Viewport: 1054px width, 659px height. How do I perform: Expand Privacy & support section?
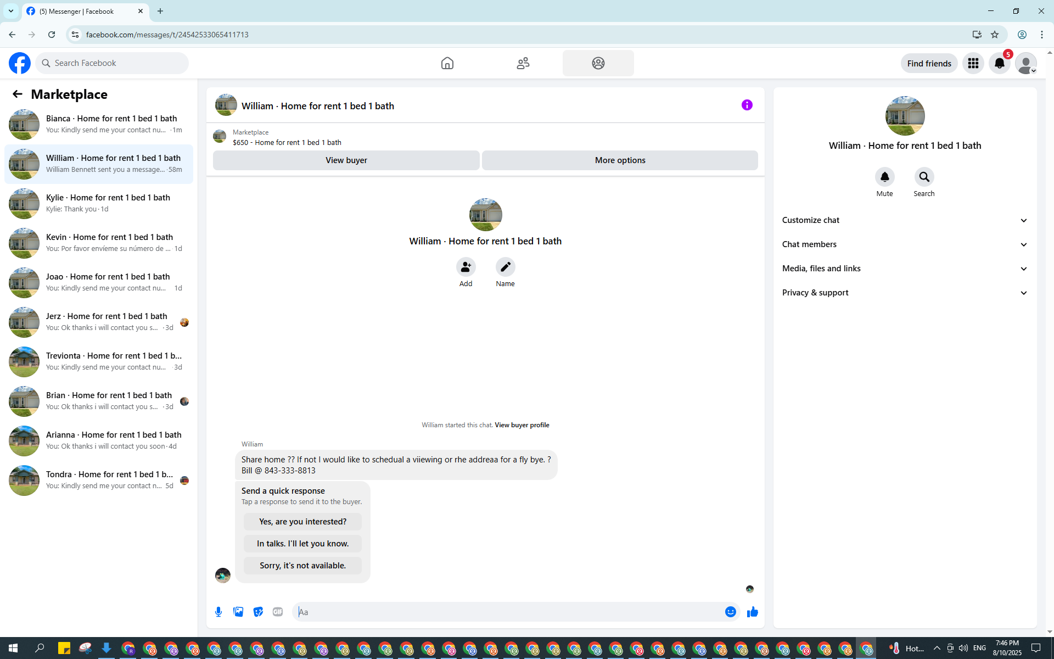point(905,293)
